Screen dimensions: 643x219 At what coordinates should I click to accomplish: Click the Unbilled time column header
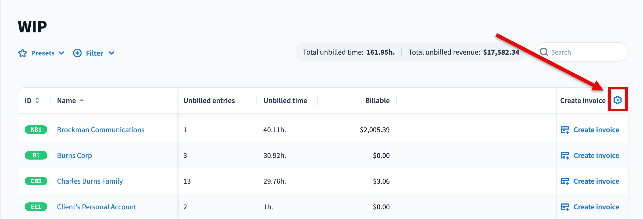tap(285, 101)
